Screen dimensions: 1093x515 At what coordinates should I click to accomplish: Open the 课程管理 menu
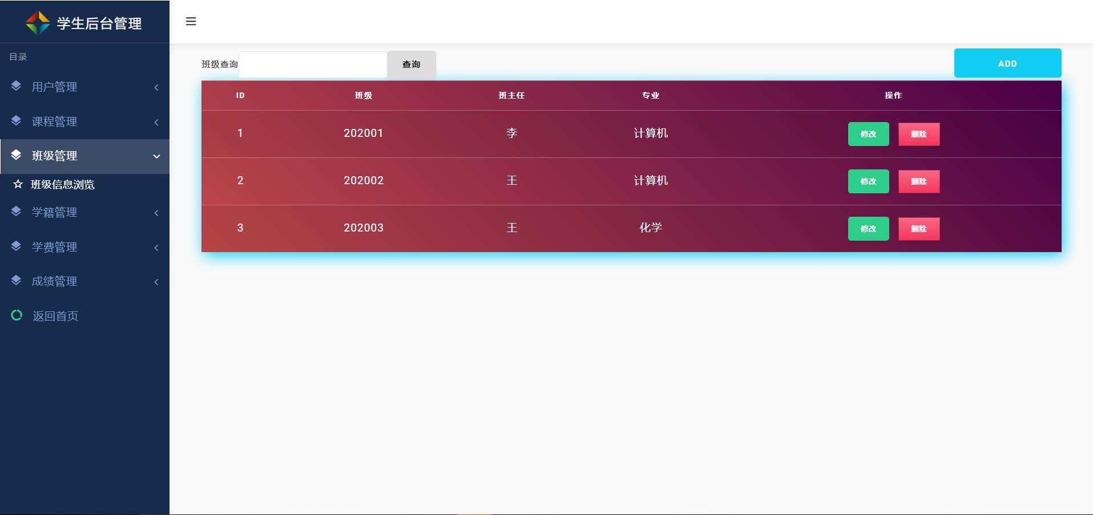click(x=84, y=121)
